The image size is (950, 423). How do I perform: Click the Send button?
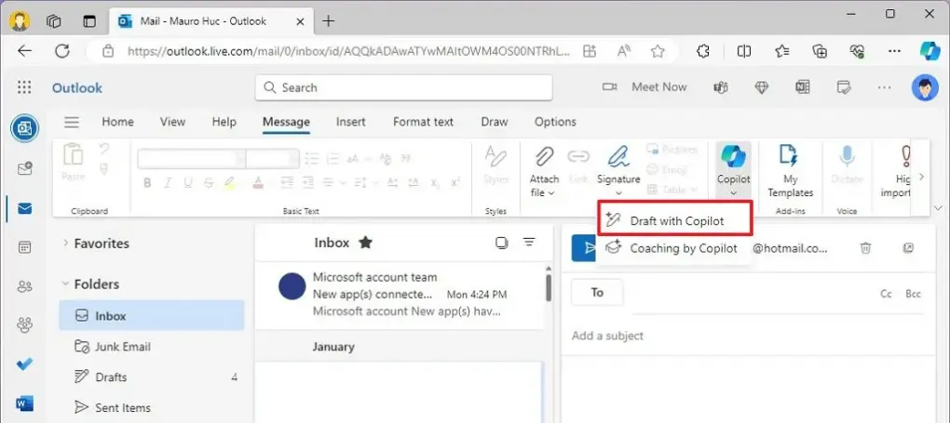pos(583,247)
